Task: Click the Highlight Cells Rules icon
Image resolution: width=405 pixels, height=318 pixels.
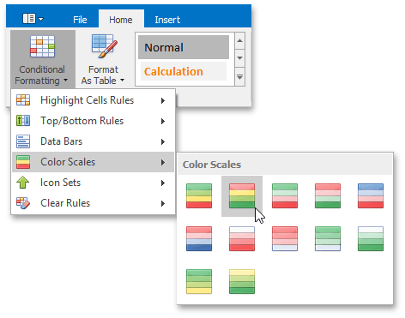Action: (23, 100)
